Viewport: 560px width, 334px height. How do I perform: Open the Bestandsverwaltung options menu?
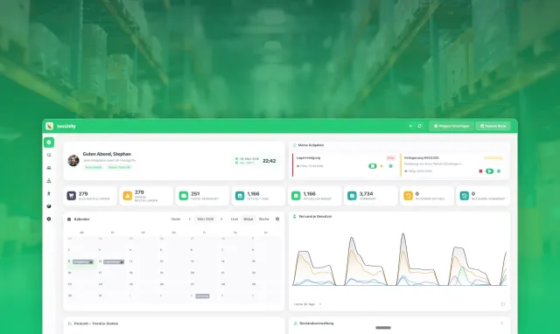(501, 324)
